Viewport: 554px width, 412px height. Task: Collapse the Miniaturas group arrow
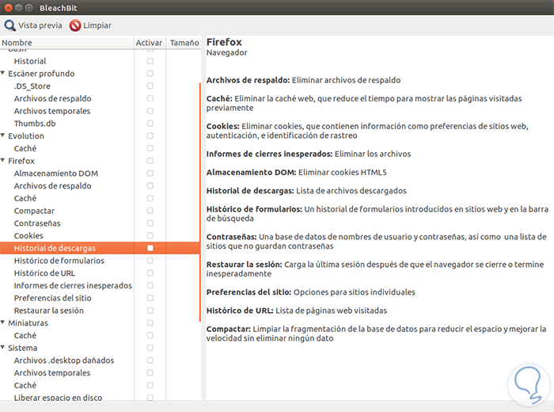point(3,322)
